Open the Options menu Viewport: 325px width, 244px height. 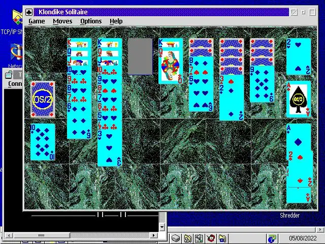(x=91, y=21)
